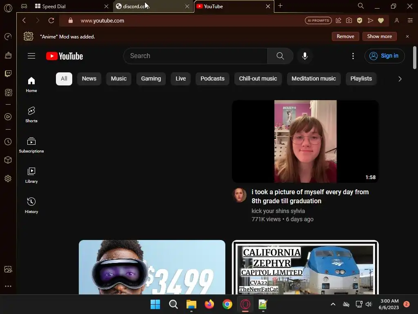The image size is (418, 314).
Task: Open the Easy Setup sliders icon
Action: click(x=410, y=20)
